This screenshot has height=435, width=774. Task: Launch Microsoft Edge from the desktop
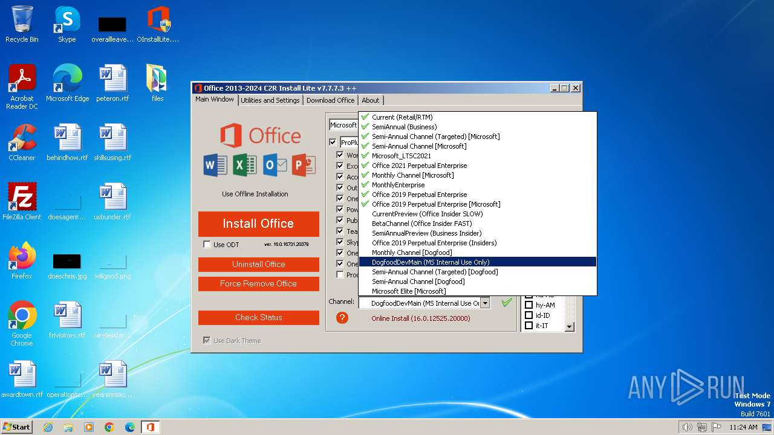[x=67, y=83]
